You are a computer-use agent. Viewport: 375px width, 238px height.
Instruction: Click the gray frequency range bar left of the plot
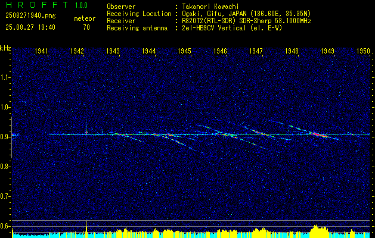pos(11,137)
